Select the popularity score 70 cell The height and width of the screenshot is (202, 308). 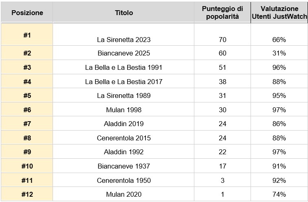click(x=222, y=35)
